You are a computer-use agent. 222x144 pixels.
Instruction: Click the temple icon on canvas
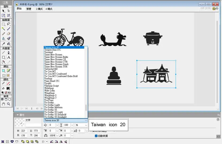[x=156, y=74]
